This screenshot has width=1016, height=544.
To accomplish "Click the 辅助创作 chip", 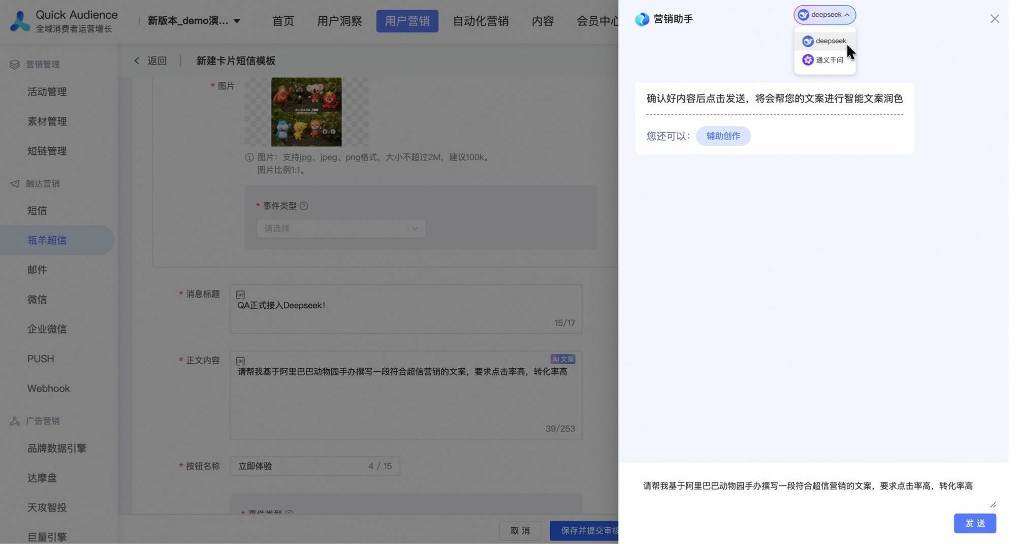I will point(723,136).
